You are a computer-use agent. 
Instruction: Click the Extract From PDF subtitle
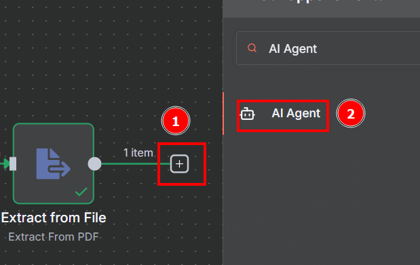[54, 237]
